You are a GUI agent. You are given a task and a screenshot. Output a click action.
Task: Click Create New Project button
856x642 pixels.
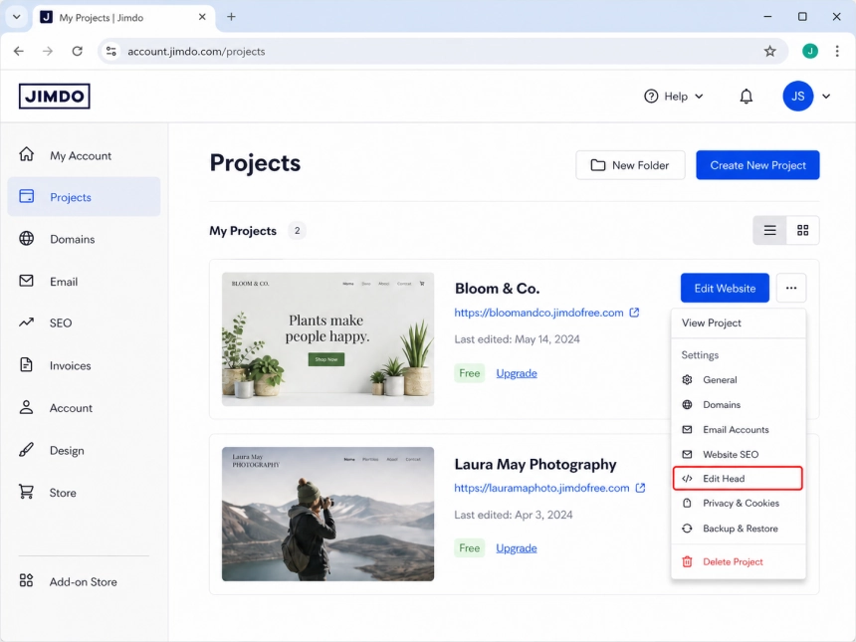757,165
